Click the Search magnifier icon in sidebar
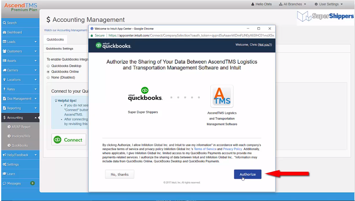Viewport: 355px width, 201px height. click(x=4, y=23)
